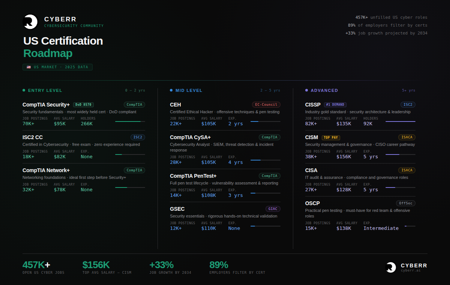Image resolution: width=450 pixels, height=285 pixels.
Task: Open the "CompTIA CySA+" certification title
Action: (x=190, y=137)
